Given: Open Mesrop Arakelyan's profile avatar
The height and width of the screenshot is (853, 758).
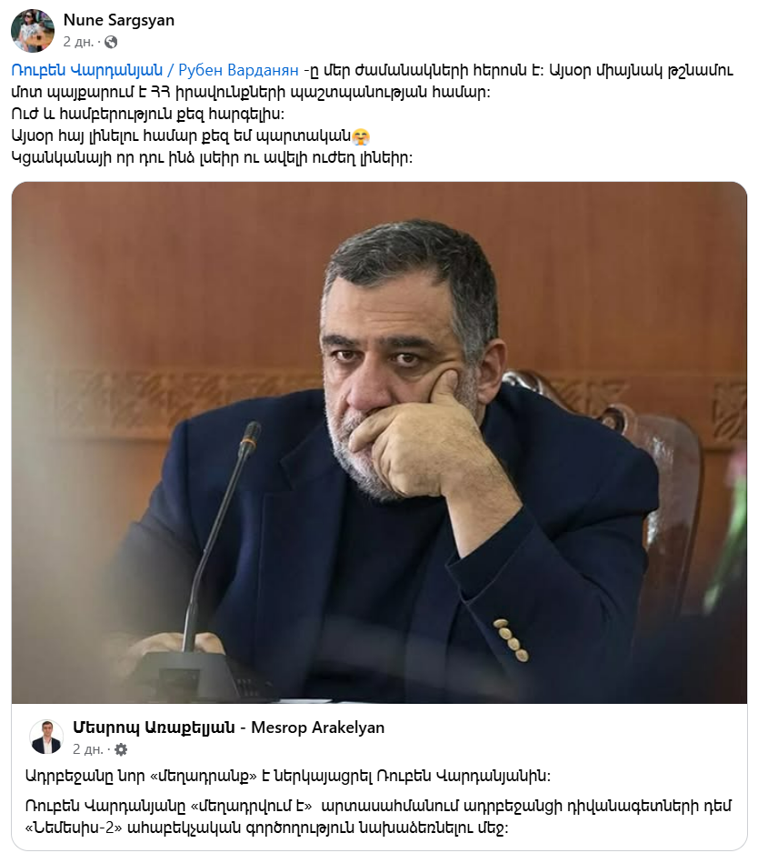Looking at the screenshot, I should point(46,738).
